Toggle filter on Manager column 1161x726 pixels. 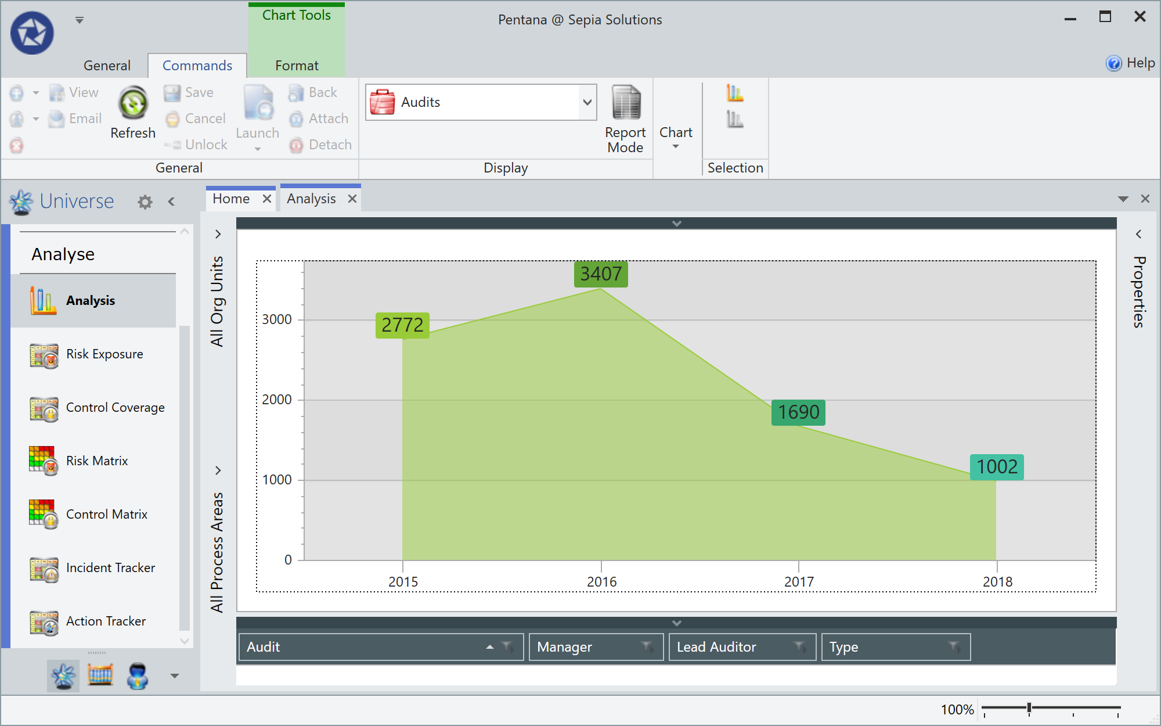[647, 646]
